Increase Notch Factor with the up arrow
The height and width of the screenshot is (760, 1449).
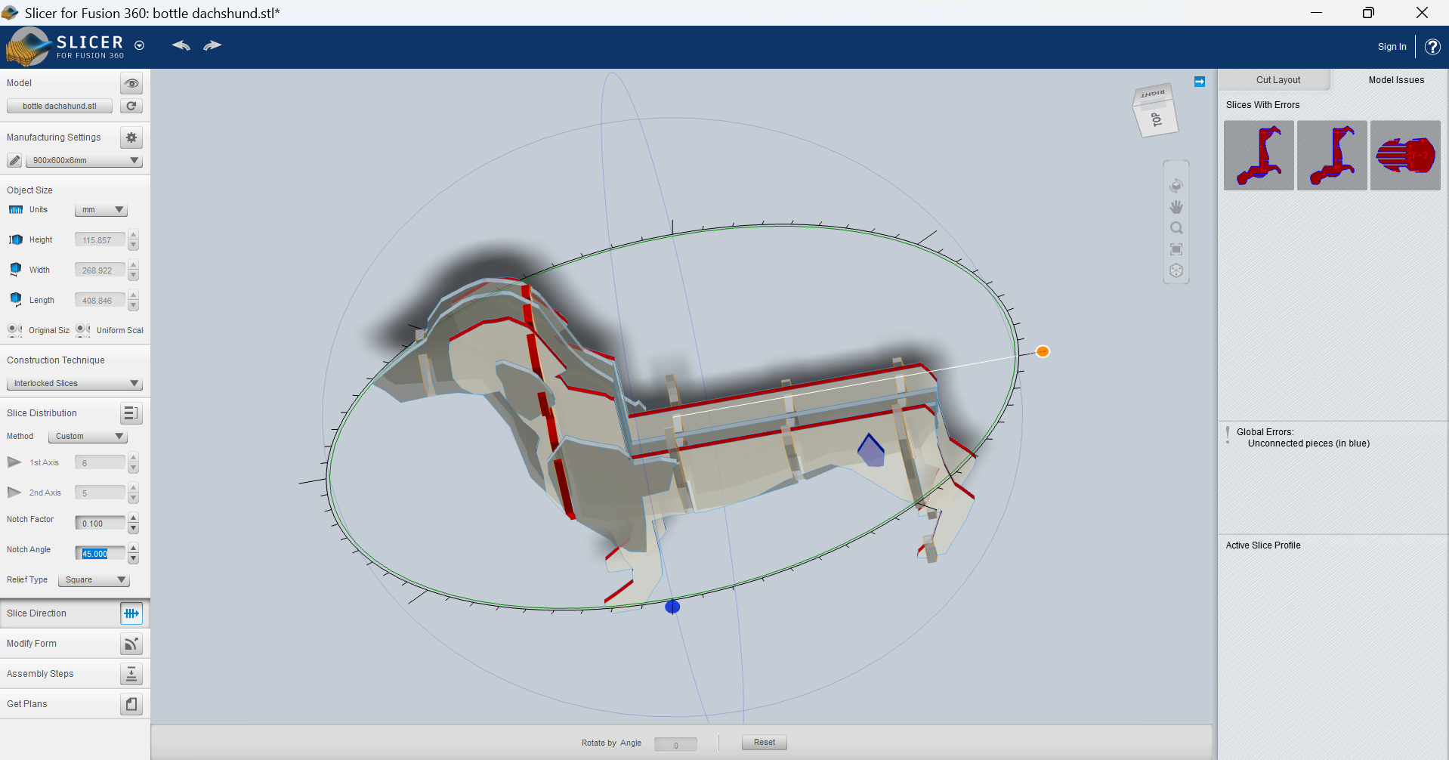point(134,518)
